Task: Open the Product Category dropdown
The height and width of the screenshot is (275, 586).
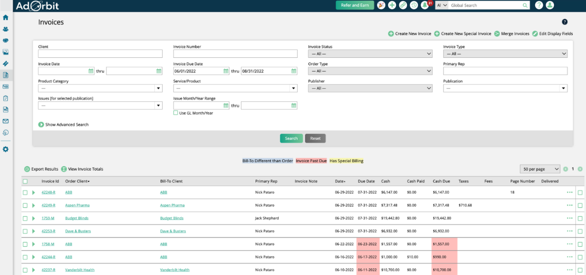Action: pyautogui.click(x=100, y=88)
